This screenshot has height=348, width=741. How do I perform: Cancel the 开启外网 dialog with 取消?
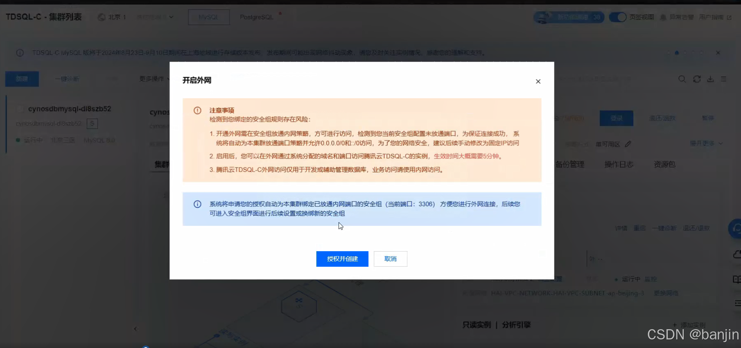click(391, 259)
